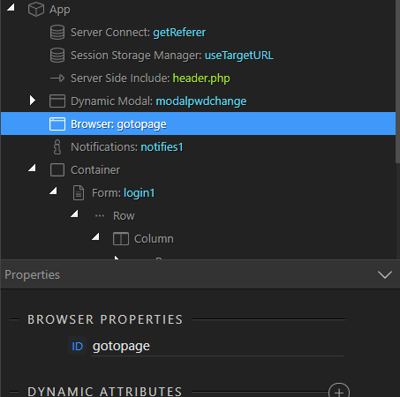Image resolution: width=400 pixels, height=397 pixels.
Task: Click the Form login1 document icon
Action: 79,193
